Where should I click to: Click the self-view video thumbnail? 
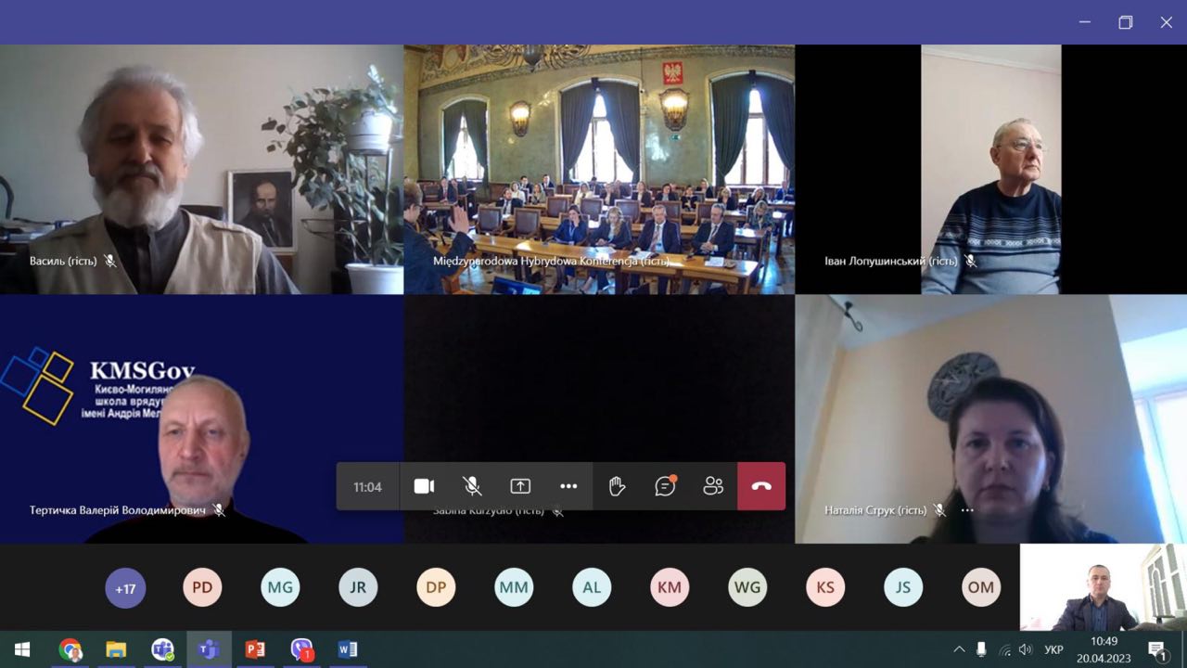click(x=1103, y=587)
